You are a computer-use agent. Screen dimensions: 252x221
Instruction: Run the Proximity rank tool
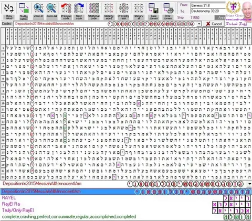tap(123, 8)
